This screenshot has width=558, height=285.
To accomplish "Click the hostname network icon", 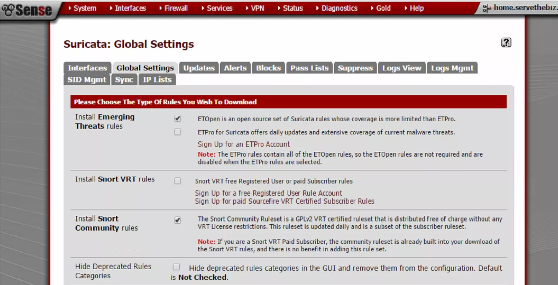I will (x=487, y=8).
